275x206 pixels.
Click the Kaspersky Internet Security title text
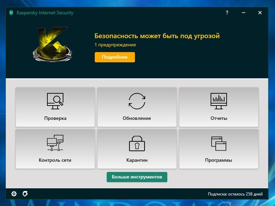tap(45, 13)
